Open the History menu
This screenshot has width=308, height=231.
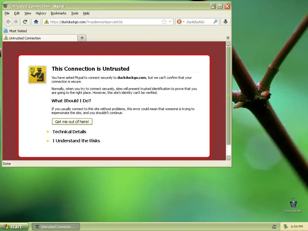coord(41,13)
